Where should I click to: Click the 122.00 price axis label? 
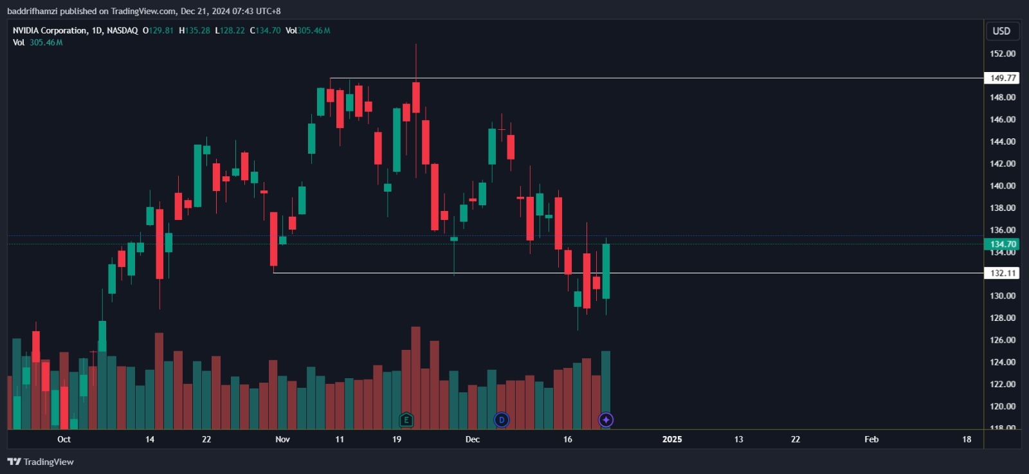(1003, 384)
